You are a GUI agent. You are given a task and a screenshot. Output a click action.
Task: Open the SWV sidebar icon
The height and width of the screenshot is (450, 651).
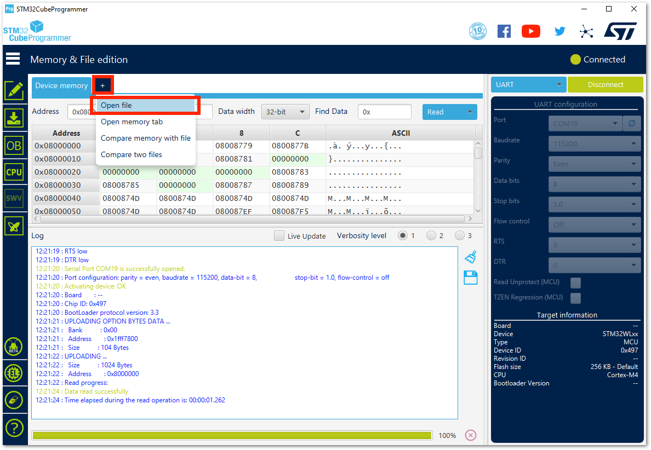pyautogui.click(x=14, y=198)
